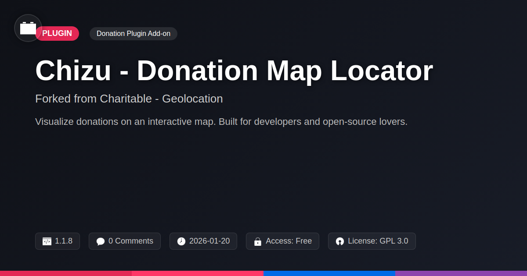Select the License: GPL 3.0 badge

pyautogui.click(x=372, y=241)
